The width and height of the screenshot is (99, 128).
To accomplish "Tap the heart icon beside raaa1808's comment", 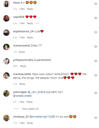I will pos(96,18).
